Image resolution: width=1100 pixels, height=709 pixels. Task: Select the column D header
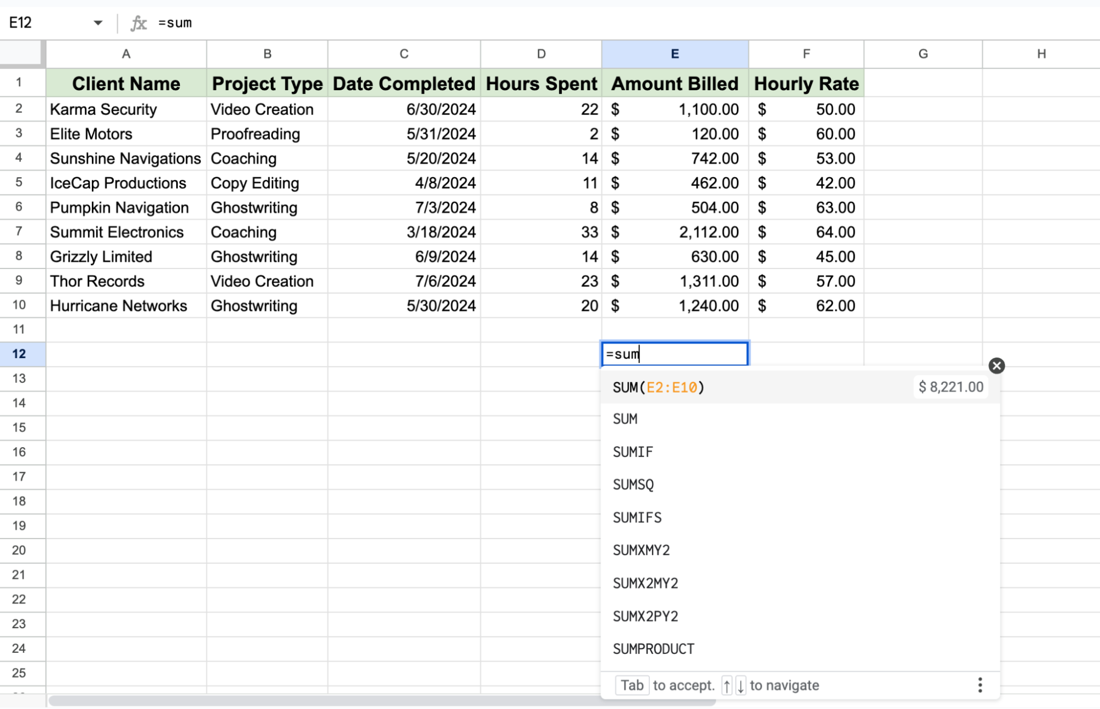pos(540,54)
